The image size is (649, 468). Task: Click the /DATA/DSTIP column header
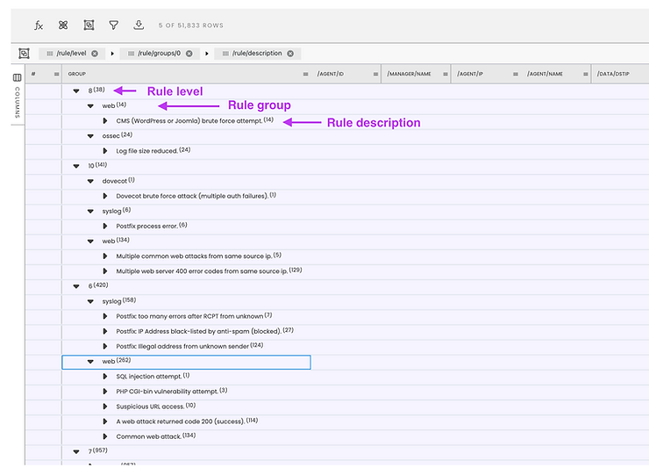coord(613,75)
